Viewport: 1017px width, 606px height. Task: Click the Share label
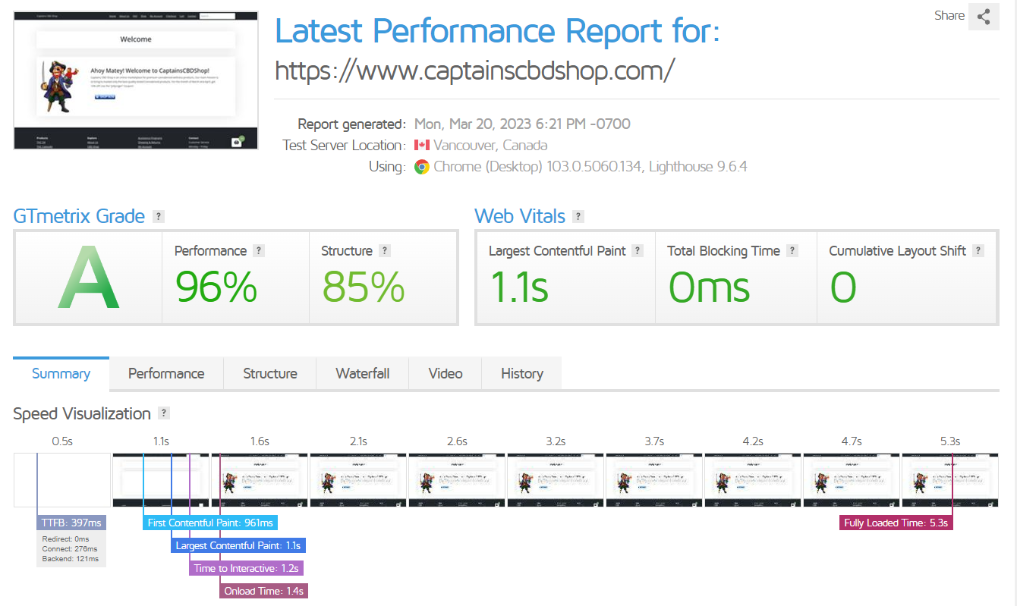click(949, 15)
